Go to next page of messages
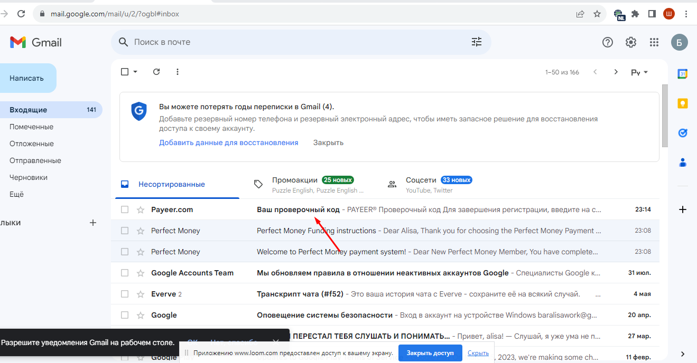This screenshot has width=697, height=363. pyautogui.click(x=616, y=72)
